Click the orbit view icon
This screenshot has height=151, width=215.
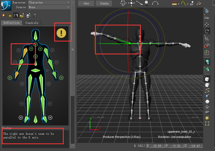point(123,3)
